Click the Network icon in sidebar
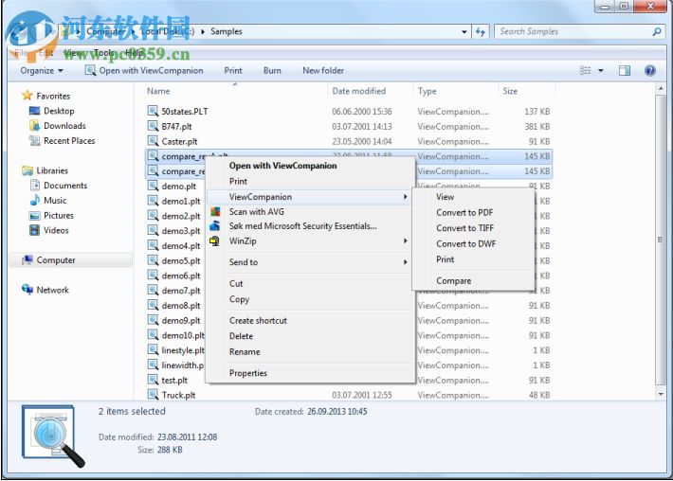Screen dimensions: 673x481 (x=27, y=290)
